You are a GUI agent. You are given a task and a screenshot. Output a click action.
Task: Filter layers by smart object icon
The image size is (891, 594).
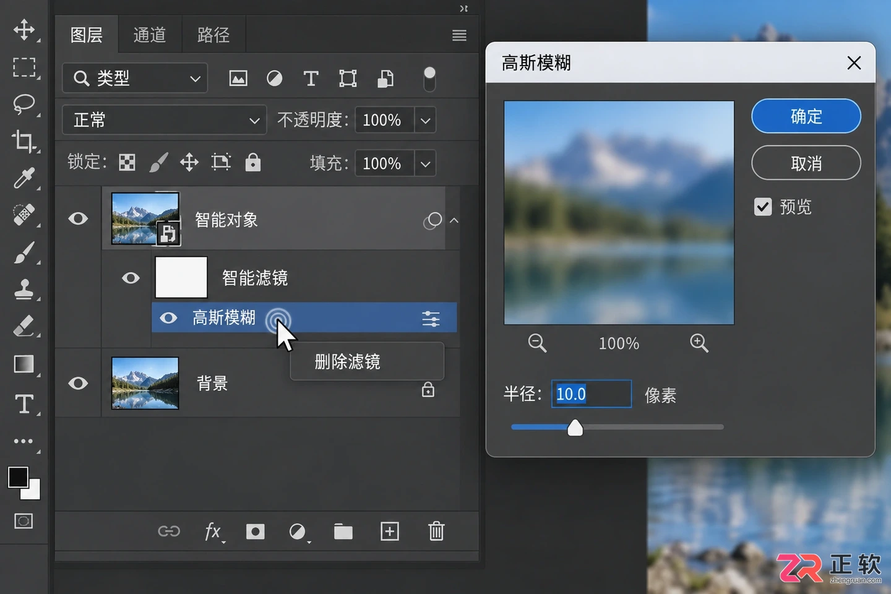click(x=385, y=79)
